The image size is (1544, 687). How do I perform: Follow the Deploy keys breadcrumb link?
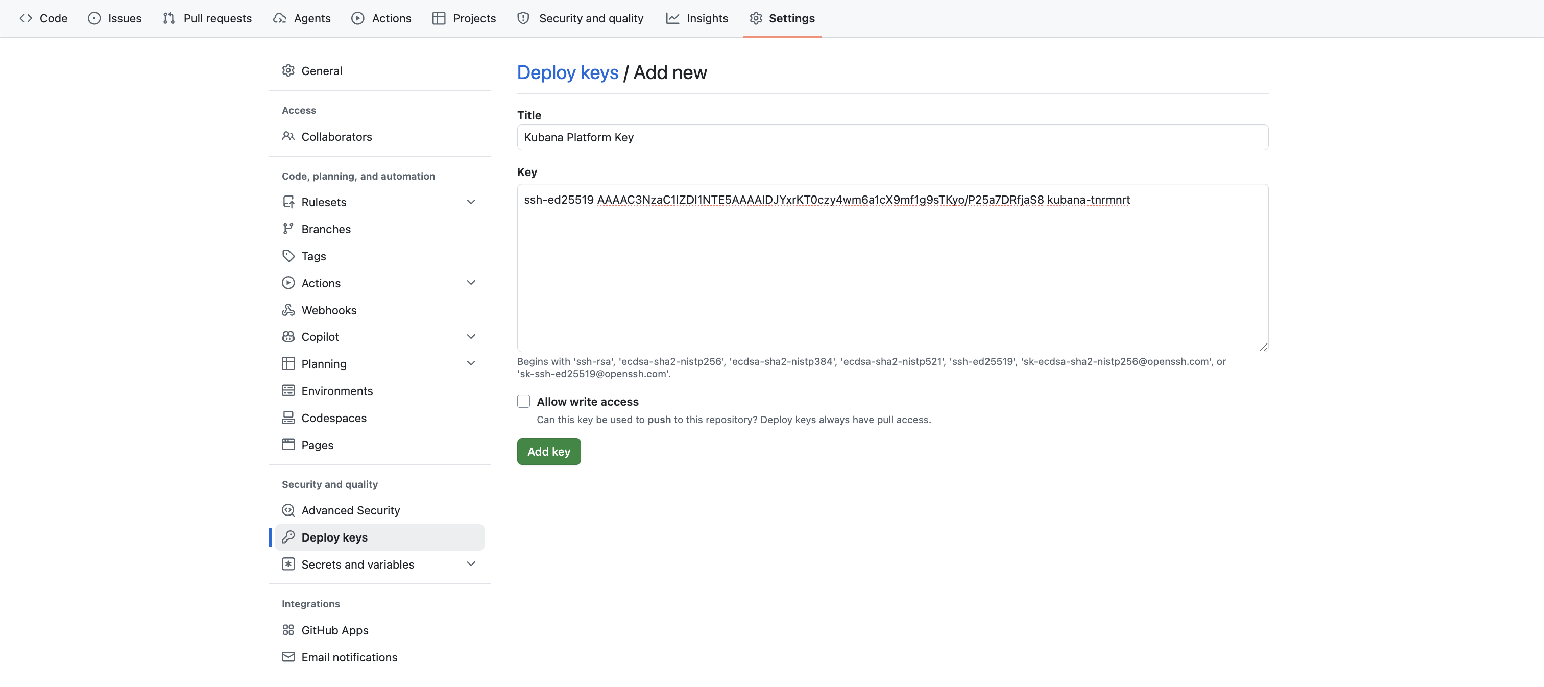tap(568, 72)
